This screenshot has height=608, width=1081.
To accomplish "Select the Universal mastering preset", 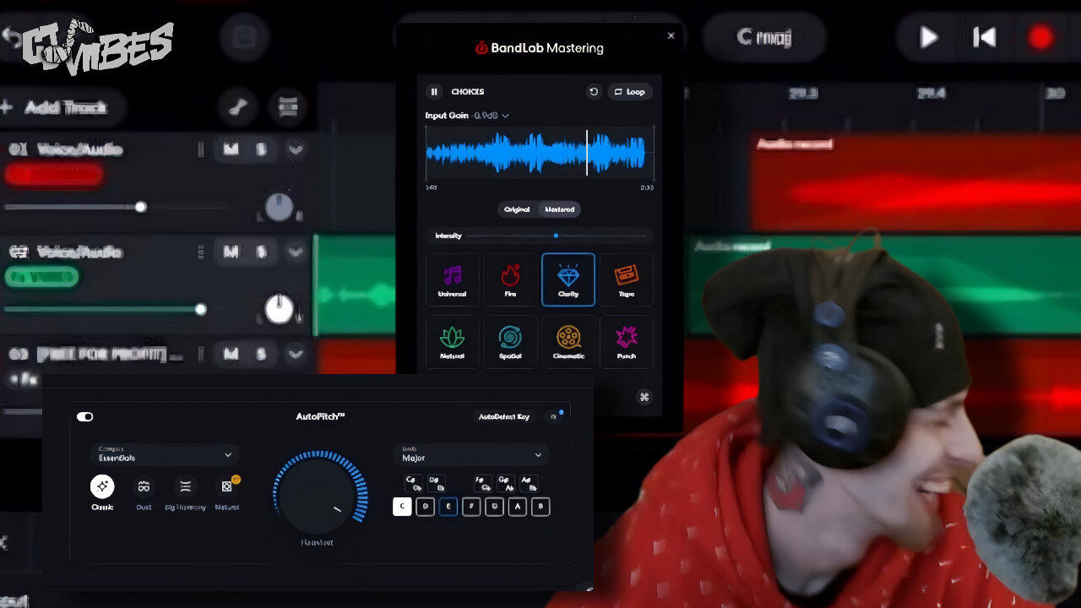I will [453, 280].
